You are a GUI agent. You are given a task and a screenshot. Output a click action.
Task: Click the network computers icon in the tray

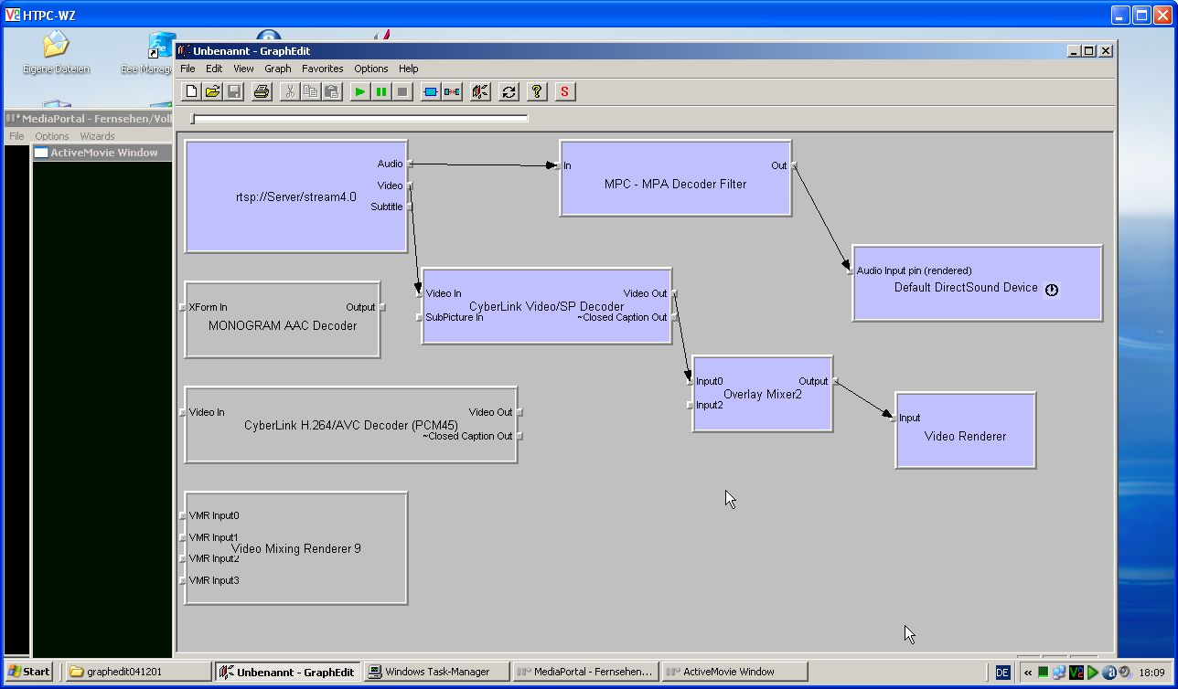1059,673
